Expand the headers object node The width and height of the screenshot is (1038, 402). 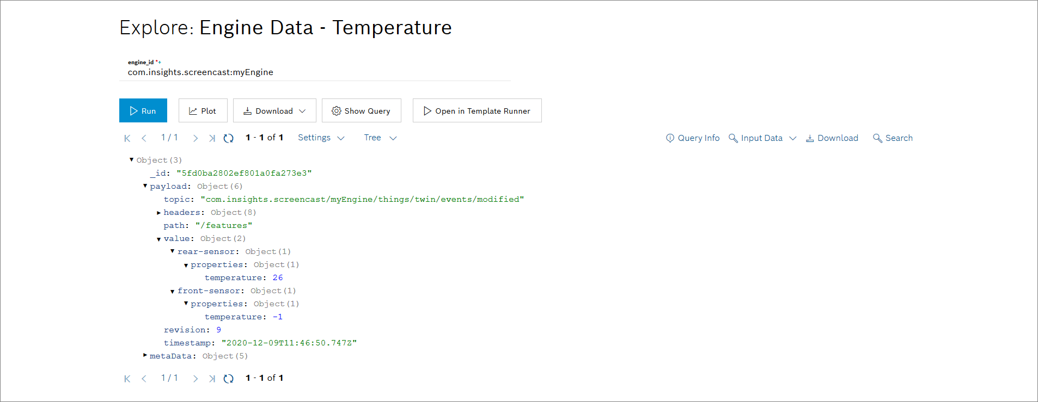point(158,213)
